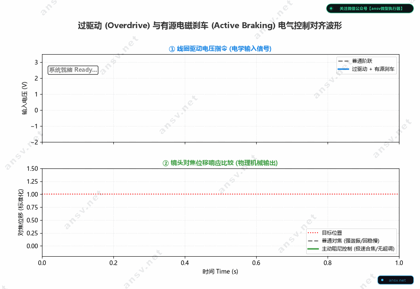420x289 pixels.
Task: Click the red dotted target line at 1.00
Action: pos(220,194)
